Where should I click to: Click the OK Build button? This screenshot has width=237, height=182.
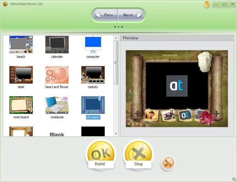click(101, 155)
